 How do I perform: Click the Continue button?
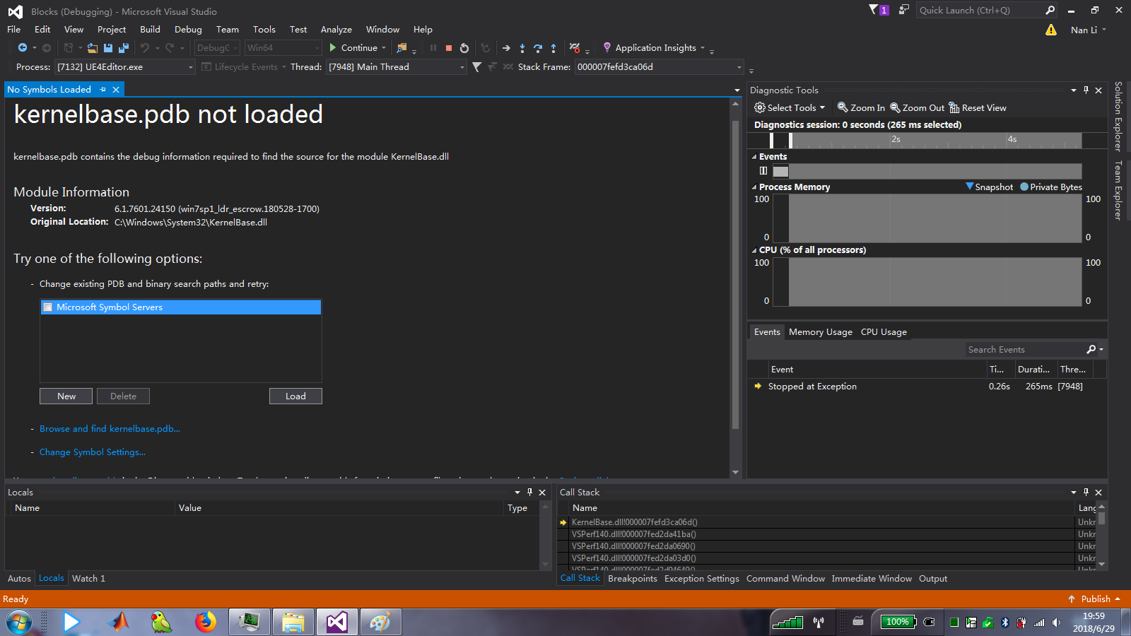point(356,47)
